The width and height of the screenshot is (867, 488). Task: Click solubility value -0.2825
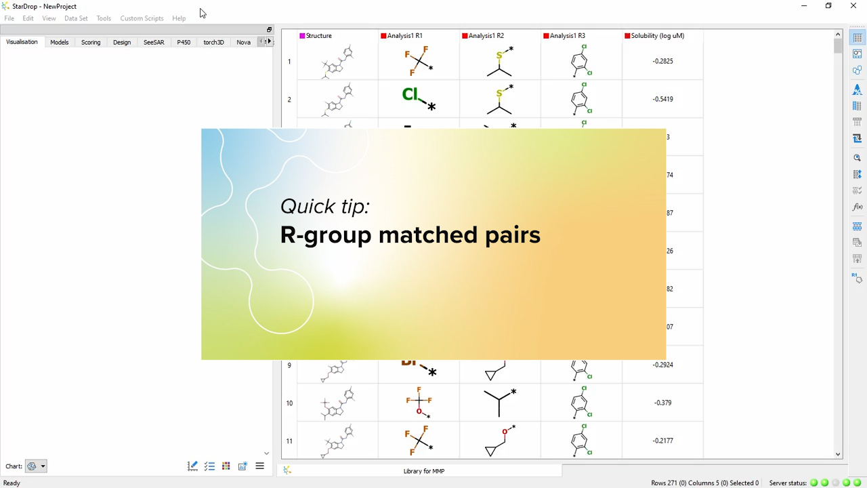pyautogui.click(x=662, y=61)
